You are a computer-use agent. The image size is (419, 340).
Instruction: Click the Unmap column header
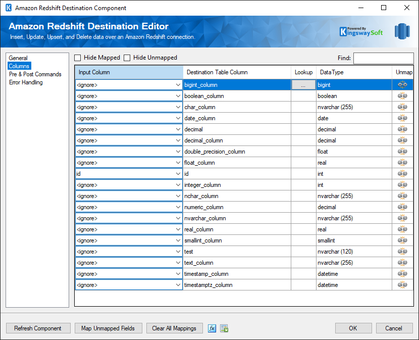tap(403, 72)
